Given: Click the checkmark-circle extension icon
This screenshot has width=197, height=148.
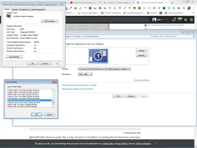Looking at the screenshot, I should (x=169, y=8).
